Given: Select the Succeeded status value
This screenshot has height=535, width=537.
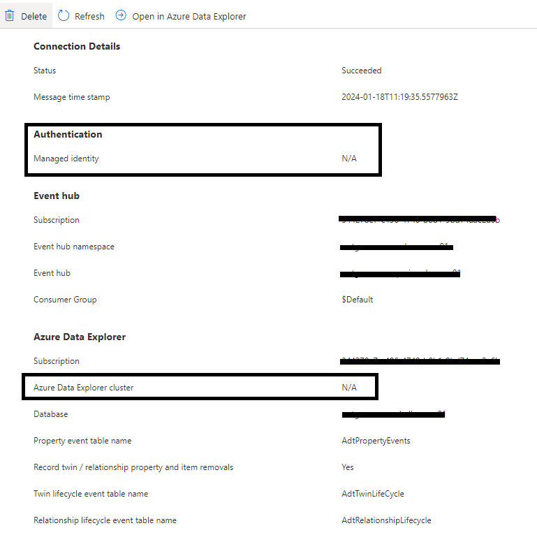Looking at the screenshot, I should pyautogui.click(x=361, y=71).
